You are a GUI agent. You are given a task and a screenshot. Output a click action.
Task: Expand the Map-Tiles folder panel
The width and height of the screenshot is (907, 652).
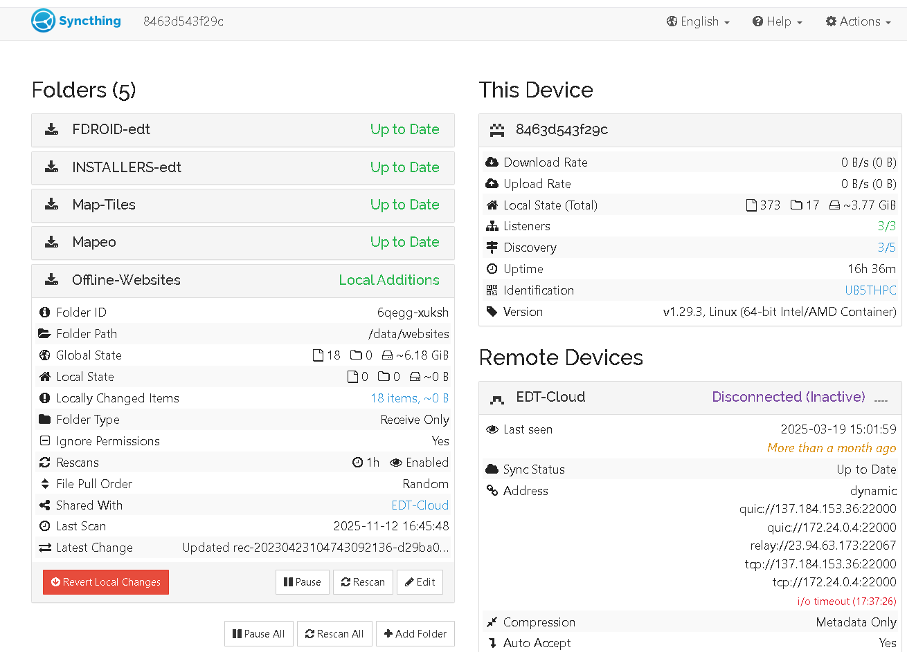(x=242, y=205)
